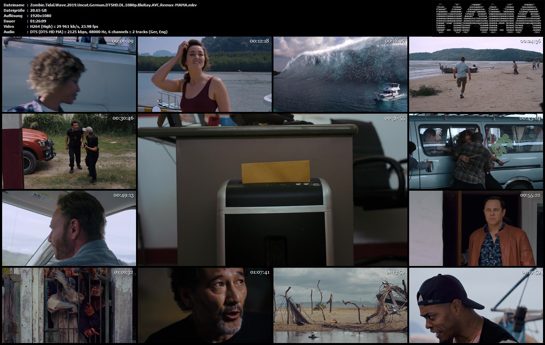The image size is (545, 345).
Task: Click the DTS-HD MA audio info line
Action: click(98, 32)
